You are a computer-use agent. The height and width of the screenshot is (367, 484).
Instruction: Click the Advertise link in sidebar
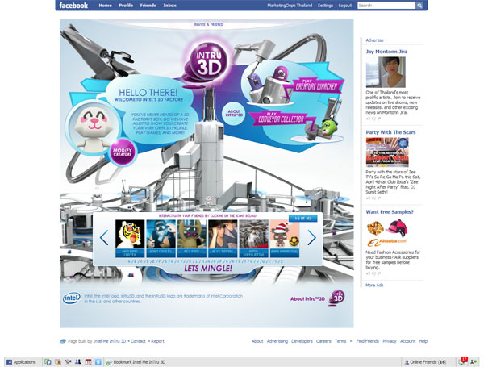(x=374, y=40)
